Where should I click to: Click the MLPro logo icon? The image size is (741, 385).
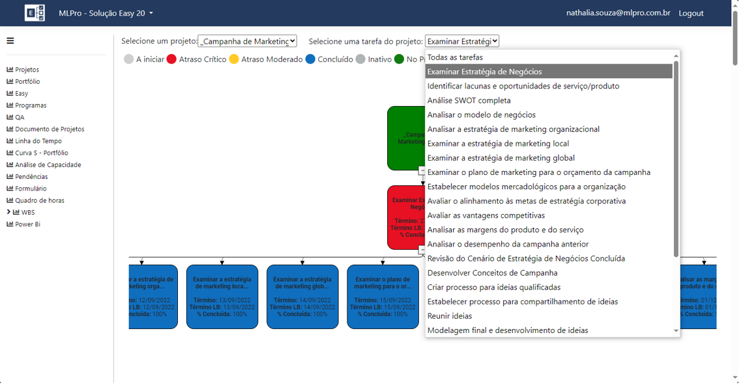pos(35,13)
